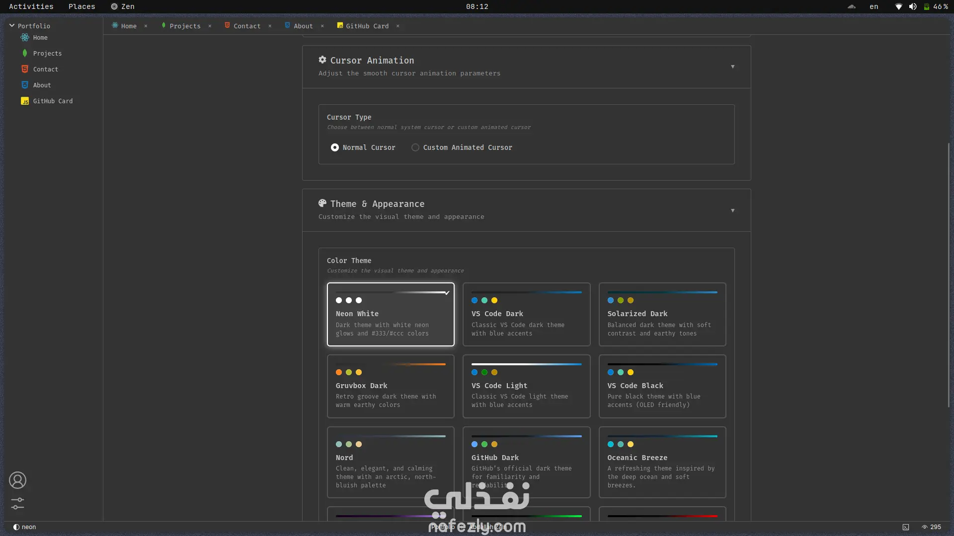Click the neon theme indicator in status bar
Image resolution: width=954 pixels, height=536 pixels.
coord(24,527)
